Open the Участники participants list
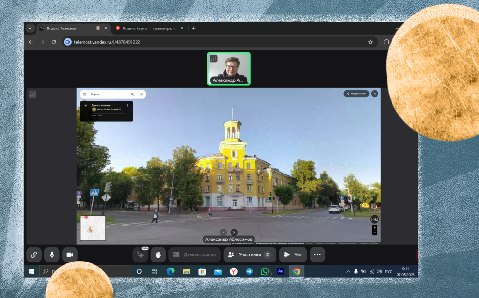Image resolution: width=479 pixels, height=298 pixels. tap(250, 254)
